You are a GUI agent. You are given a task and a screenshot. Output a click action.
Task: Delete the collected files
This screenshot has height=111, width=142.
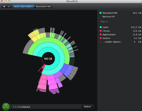(87, 107)
